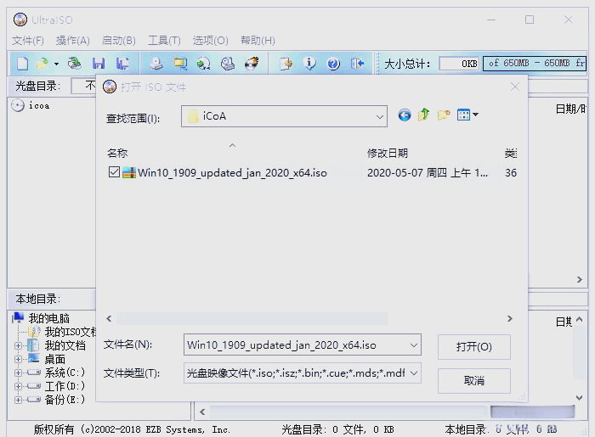Open the 工具(T) menu

pyautogui.click(x=164, y=40)
